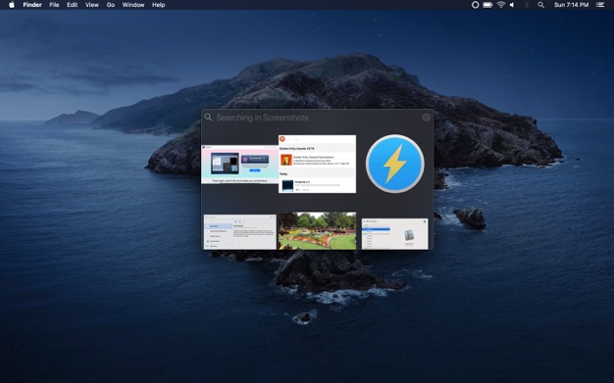This screenshot has width=614, height=383.
Task: Open the Help menu
Action: 158,5
